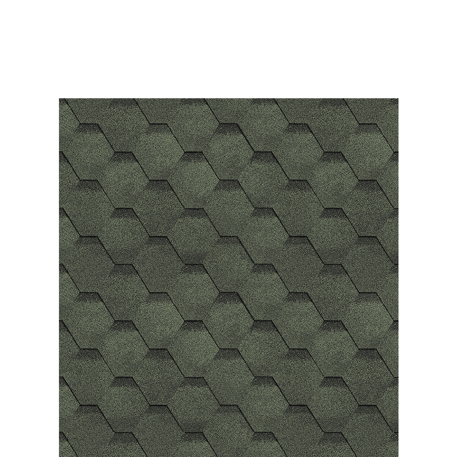
Task: Click the top-left corner of the shingle texture
Action: 61,100
